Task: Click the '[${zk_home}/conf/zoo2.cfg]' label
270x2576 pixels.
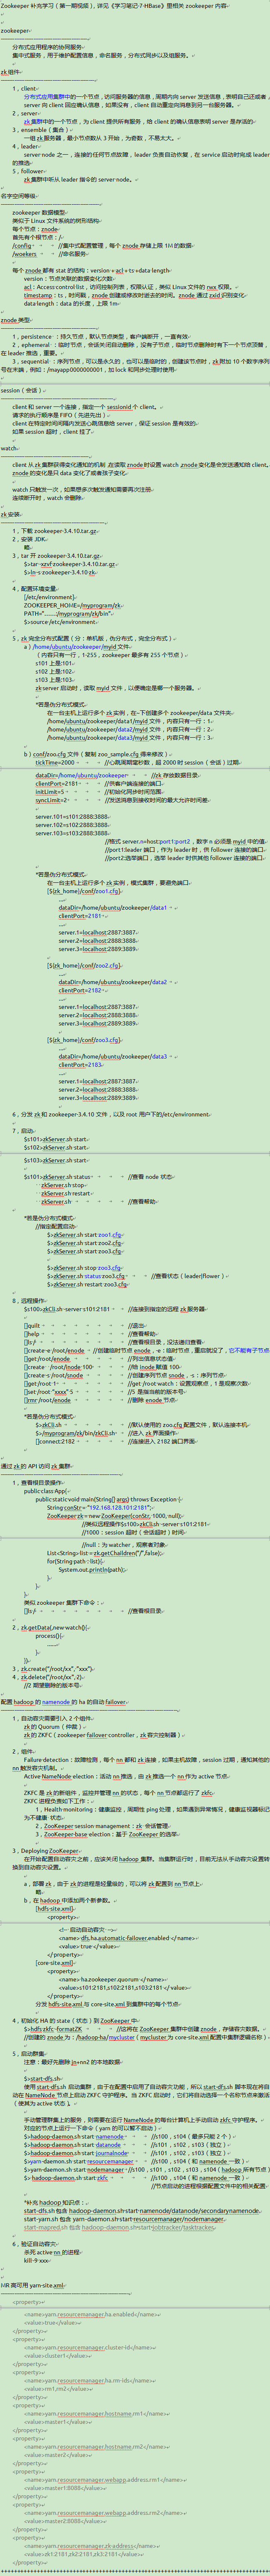Action: pyautogui.click(x=84, y=965)
